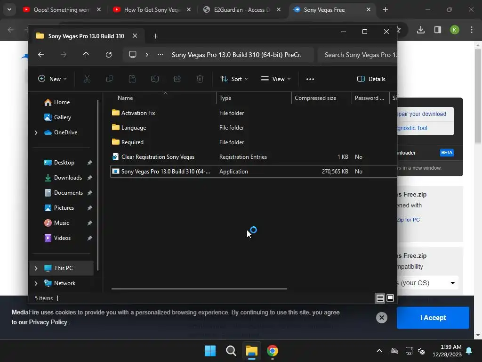Click Chrome profile avatar K

point(455,30)
